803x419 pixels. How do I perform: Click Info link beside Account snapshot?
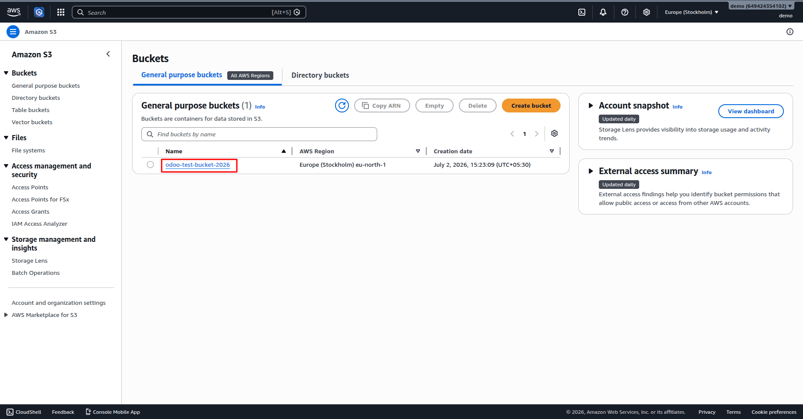click(677, 107)
